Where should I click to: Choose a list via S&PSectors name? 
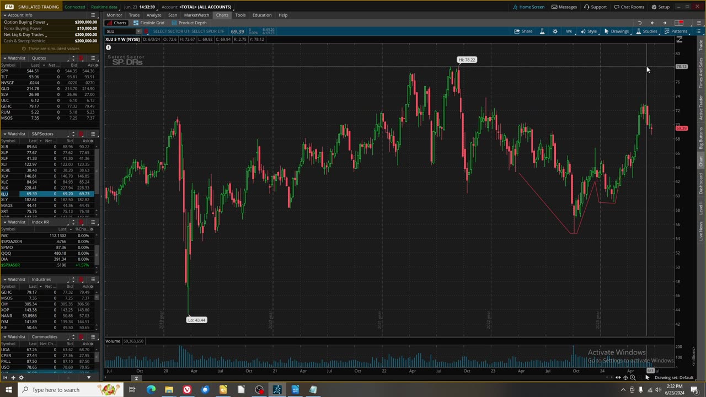[x=42, y=134]
